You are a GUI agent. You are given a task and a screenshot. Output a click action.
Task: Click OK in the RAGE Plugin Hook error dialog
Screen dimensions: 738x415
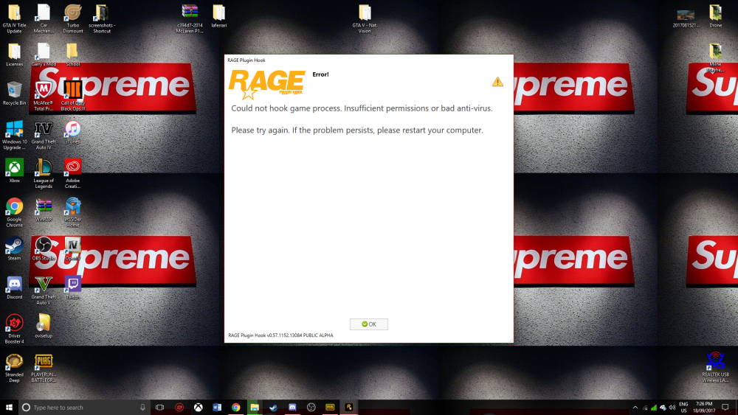(368, 324)
